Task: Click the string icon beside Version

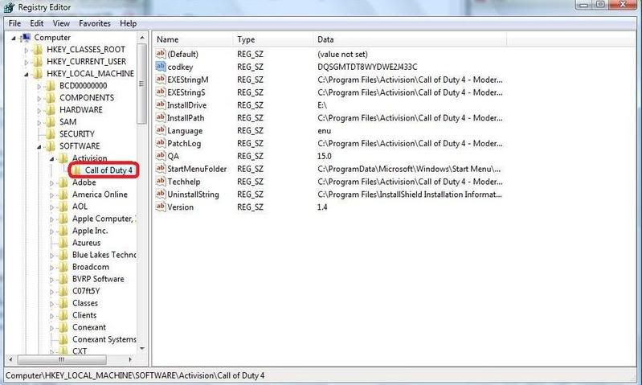Action: [x=161, y=207]
